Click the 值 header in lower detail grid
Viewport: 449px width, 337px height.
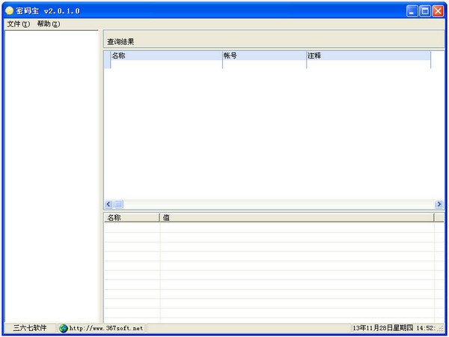pos(297,217)
